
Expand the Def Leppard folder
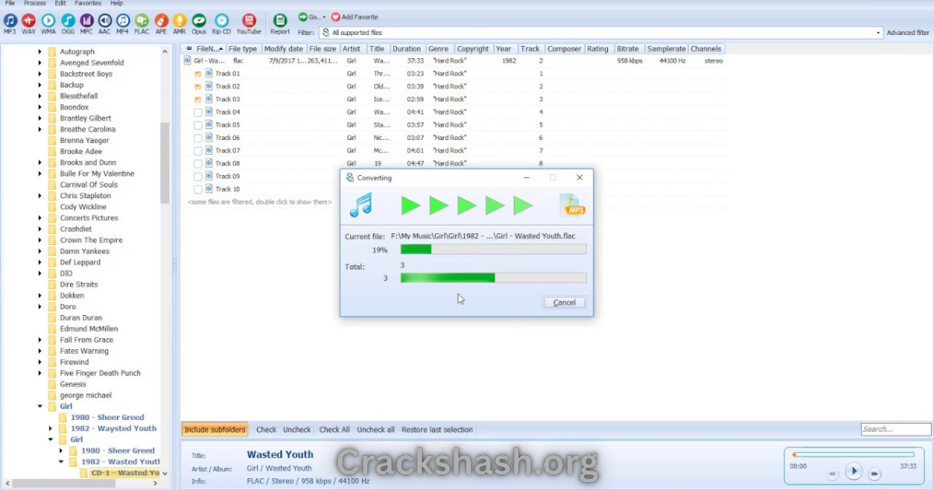pos(40,262)
